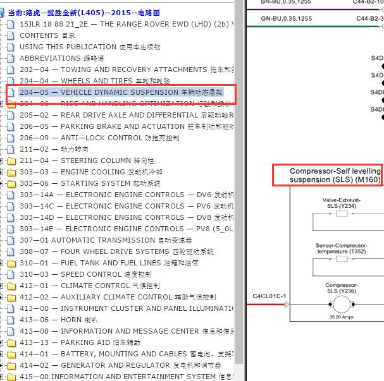Click folder icon of 414—01 BATTERY
This screenshot has height=381, width=384.
pos(11,354)
